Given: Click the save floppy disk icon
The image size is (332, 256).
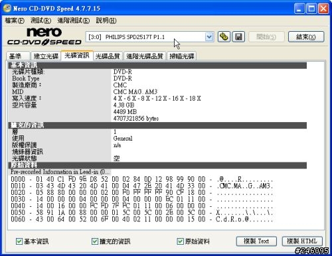Looking at the screenshot, I should tap(238, 36).
